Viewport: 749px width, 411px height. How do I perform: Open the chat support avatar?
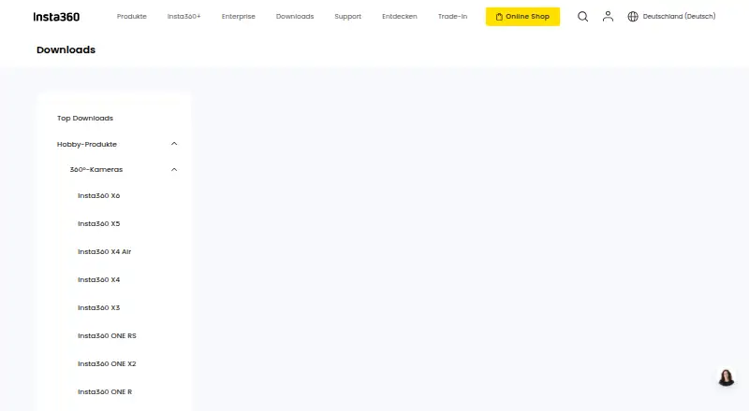click(727, 377)
